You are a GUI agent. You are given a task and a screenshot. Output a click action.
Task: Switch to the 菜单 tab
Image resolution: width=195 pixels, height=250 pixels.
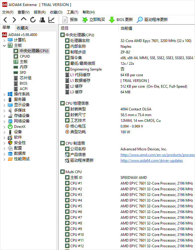[x=6, y=28]
